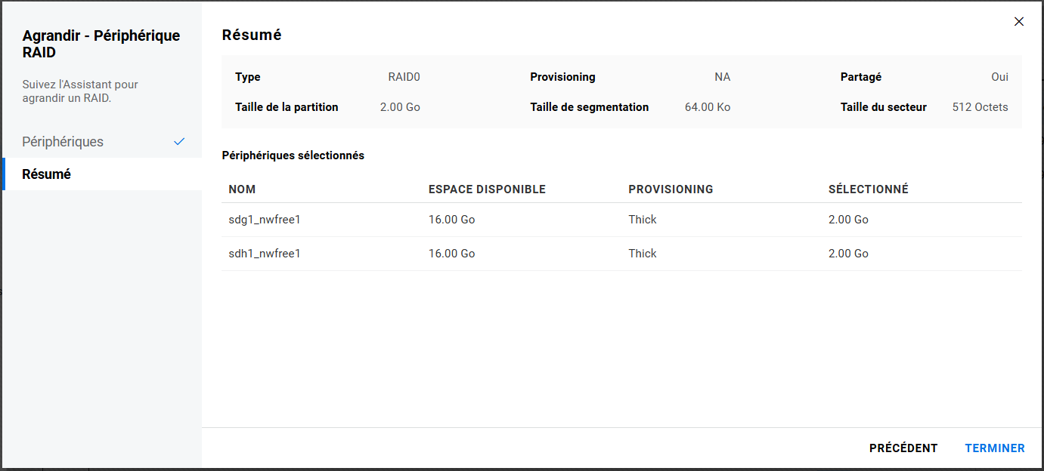The width and height of the screenshot is (1044, 471).
Task: Click the PRÉCÉDENT button
Action: click(903, 448)
